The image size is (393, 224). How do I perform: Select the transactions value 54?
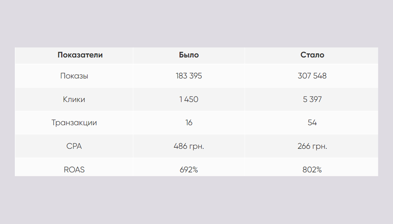312,123
